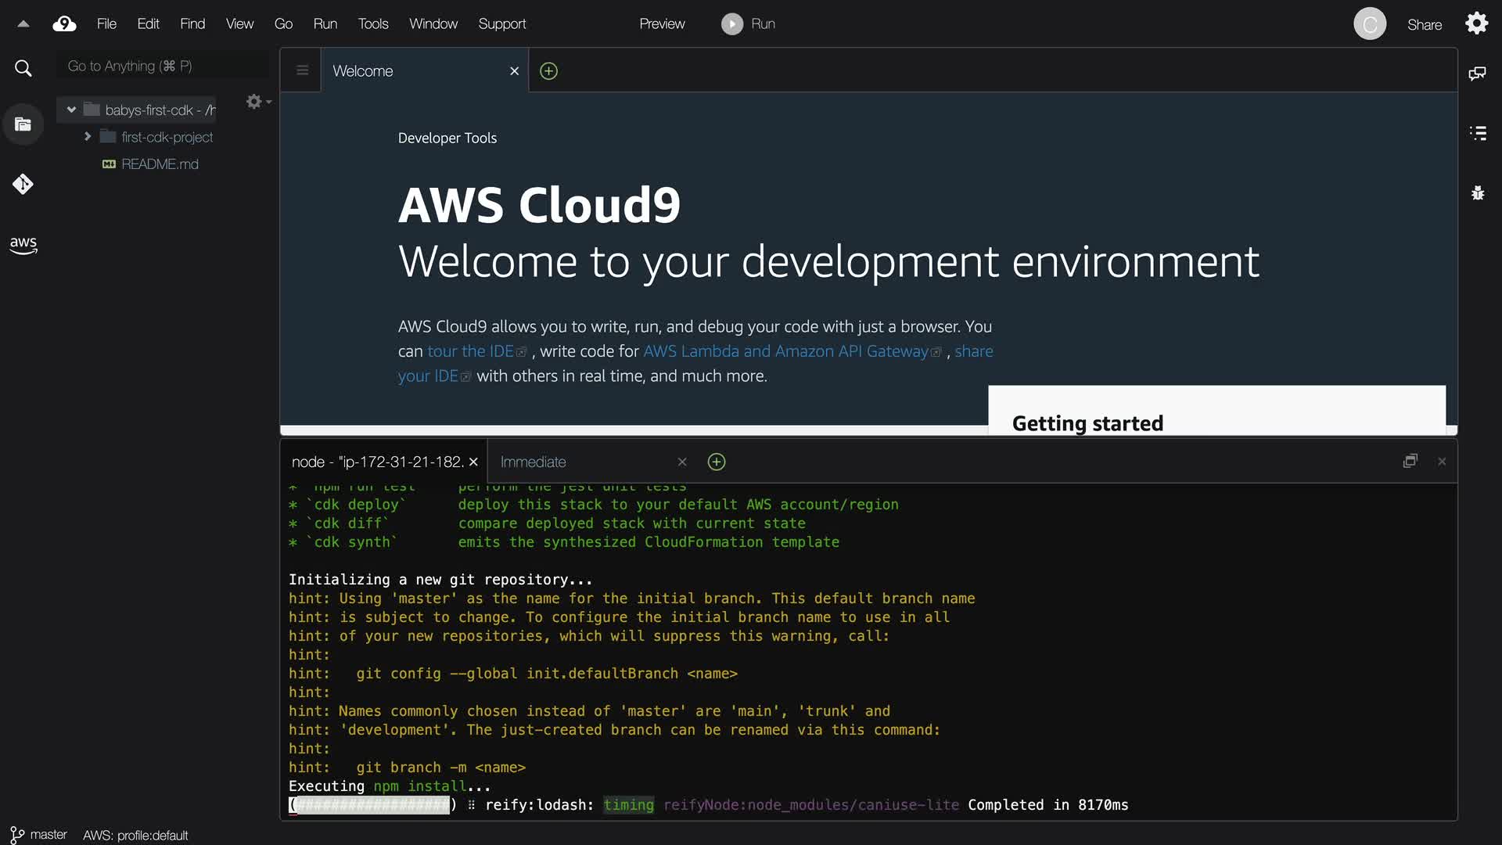Collapse the menu bar with up arrow
This screenshot has height=845, width=1502.
pos(23,24)
